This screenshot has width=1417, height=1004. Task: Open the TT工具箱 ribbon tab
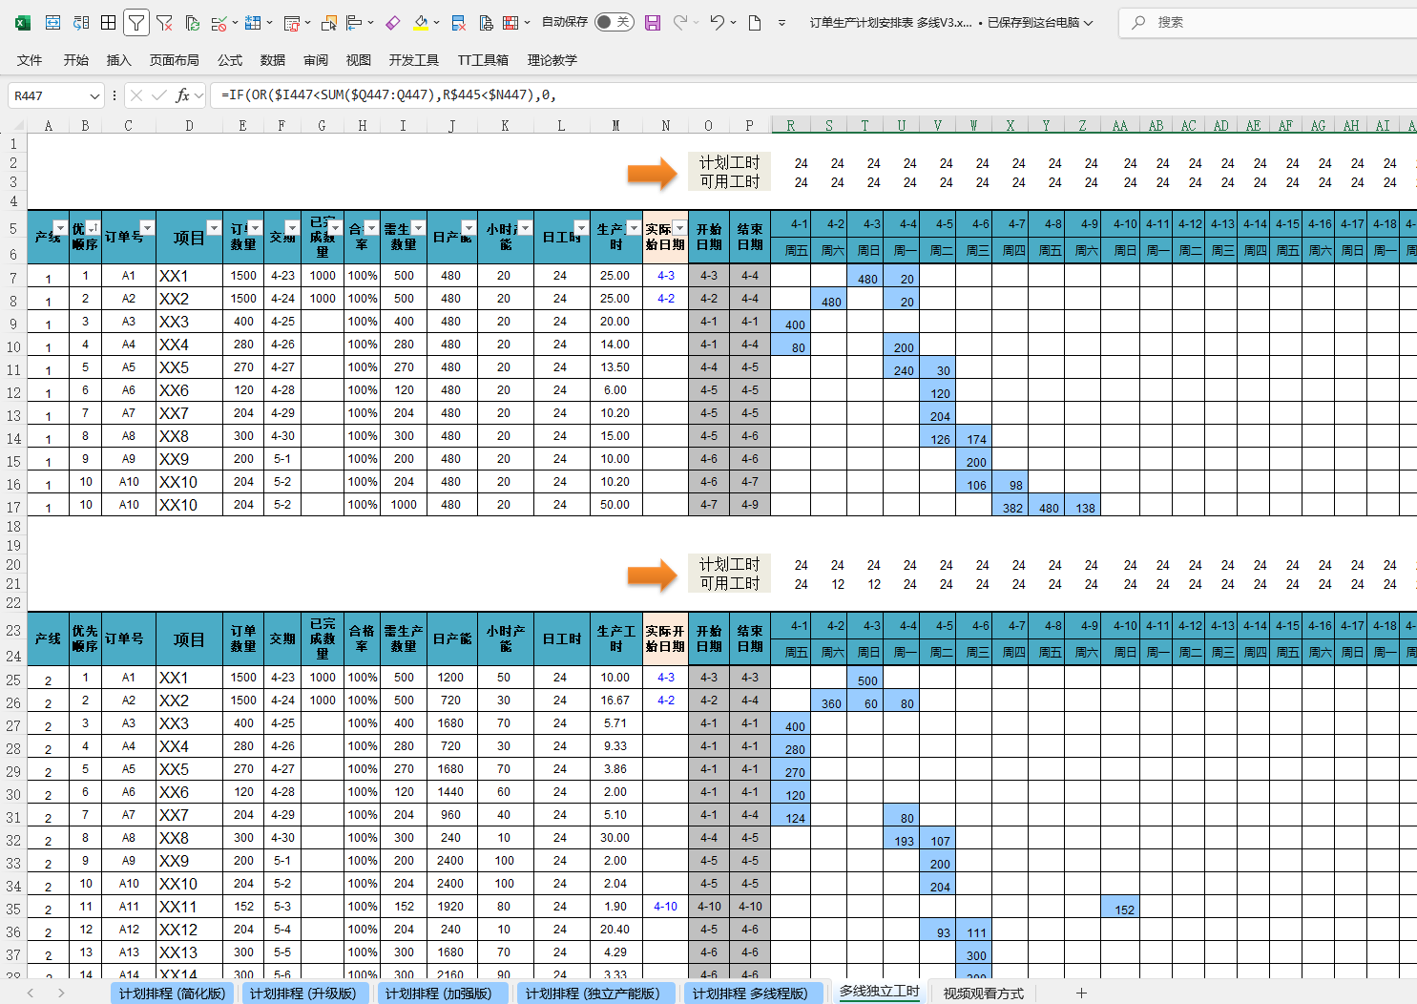click(x=483, y=60)
